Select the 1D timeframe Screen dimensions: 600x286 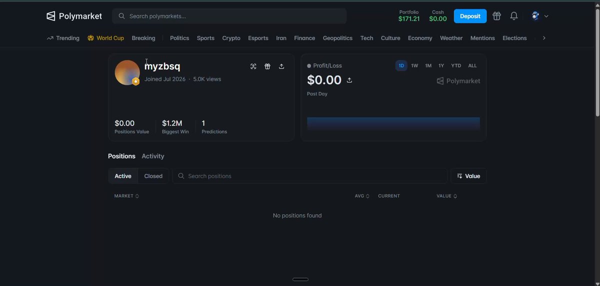pos(401,65)
